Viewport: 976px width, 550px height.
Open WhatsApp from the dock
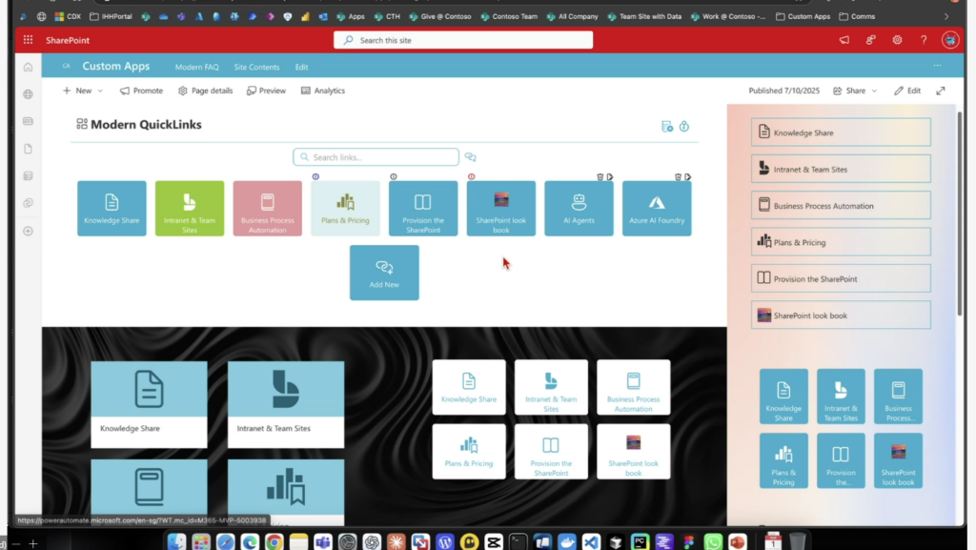point(713,542)
